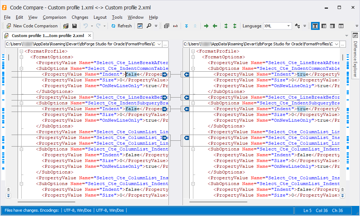The width and height of the screenshot is (360, 216).
Task: Click the magnifier Find icon in toolbar
Action: click(x=149, y=26)
